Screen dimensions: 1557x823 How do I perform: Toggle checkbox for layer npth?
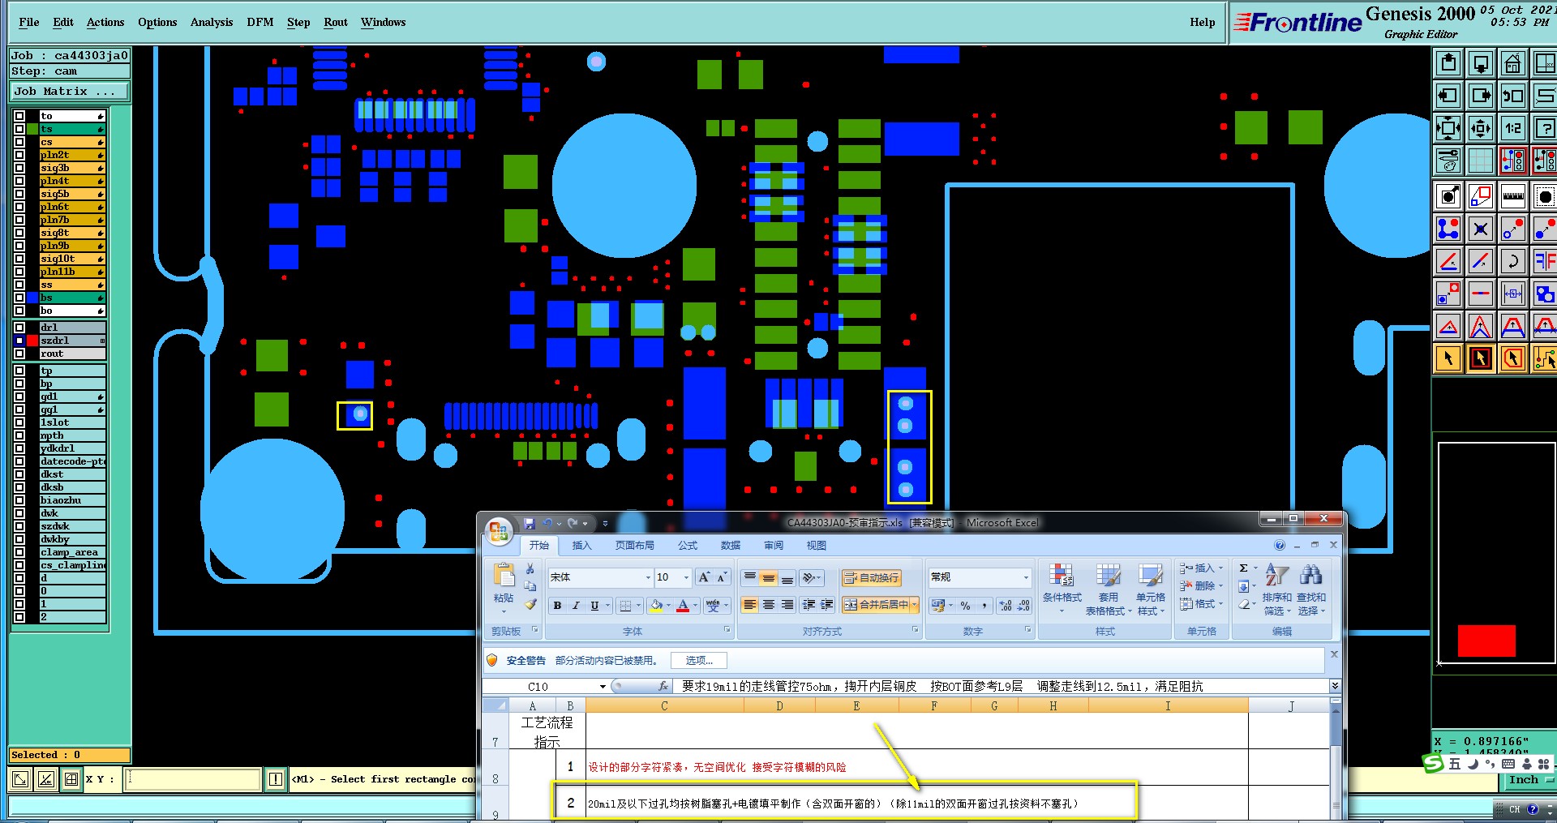click(19, 435)
